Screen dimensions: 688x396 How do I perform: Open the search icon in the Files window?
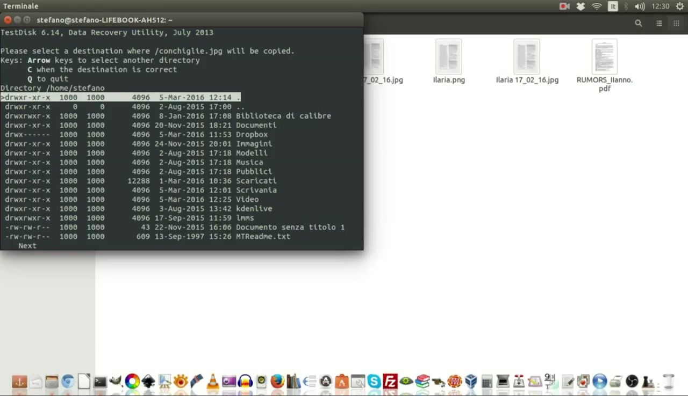(x=639, y=23)
